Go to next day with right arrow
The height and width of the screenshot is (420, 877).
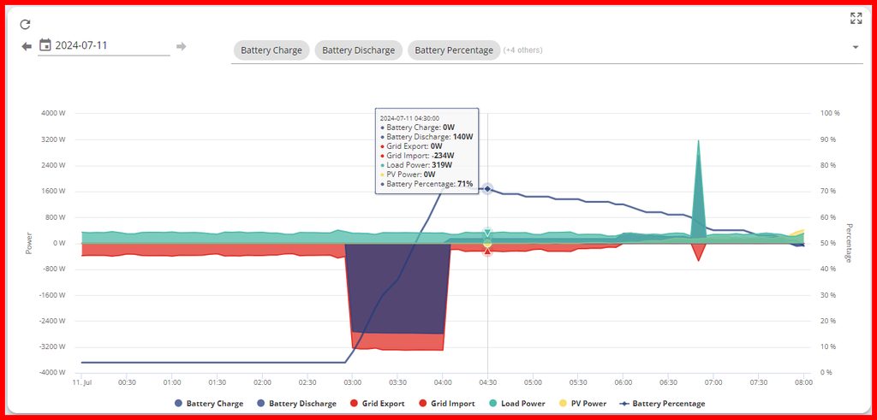point(181,46)
